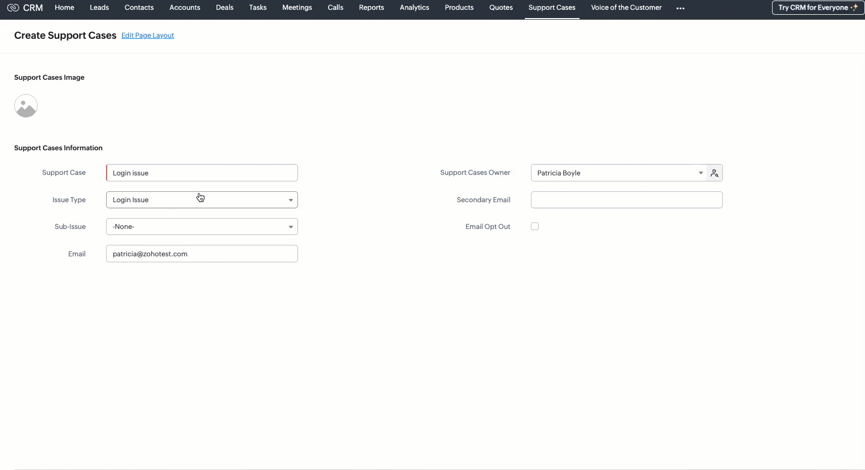This screenshot has width=865, height=470.
Task: Open the Reports tab
Action: pos(371,8)
